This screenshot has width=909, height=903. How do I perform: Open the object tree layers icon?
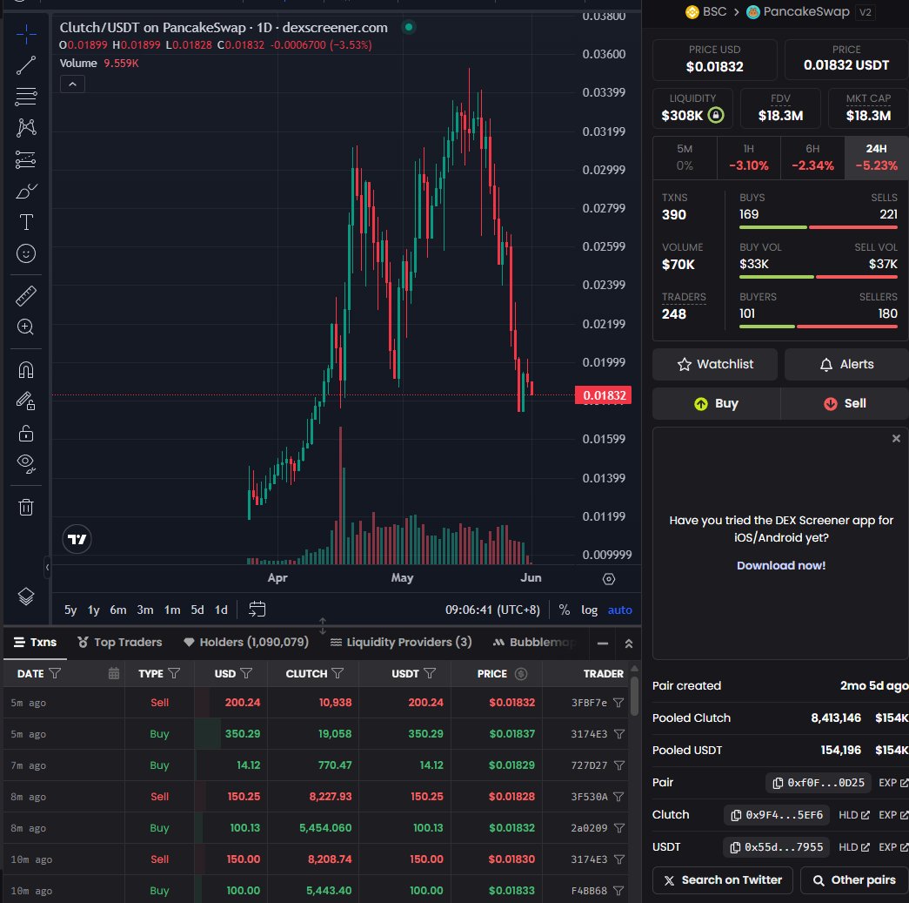point(26,596)
